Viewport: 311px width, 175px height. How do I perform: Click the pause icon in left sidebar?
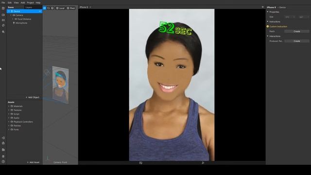(x=3, y=20)
